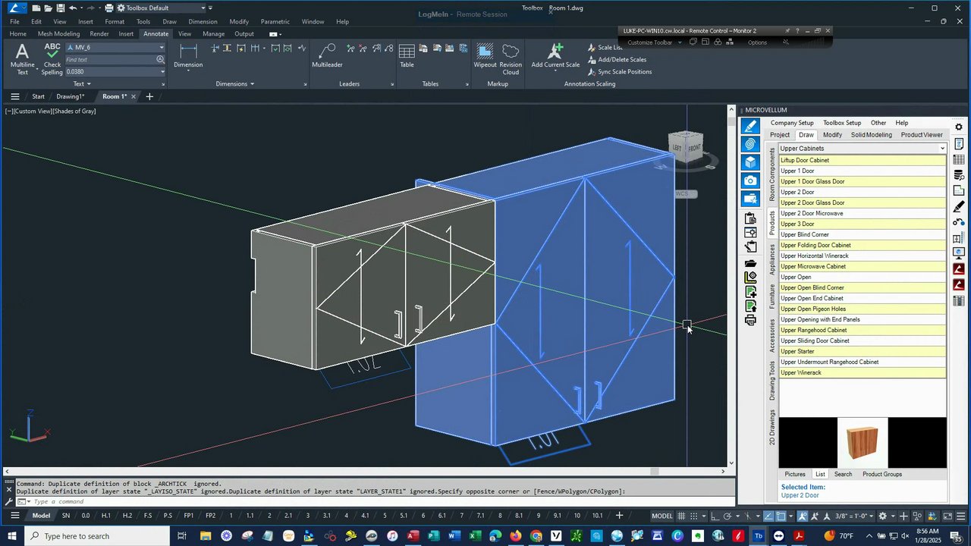Click the Multiline Text tool

[22, 58]
